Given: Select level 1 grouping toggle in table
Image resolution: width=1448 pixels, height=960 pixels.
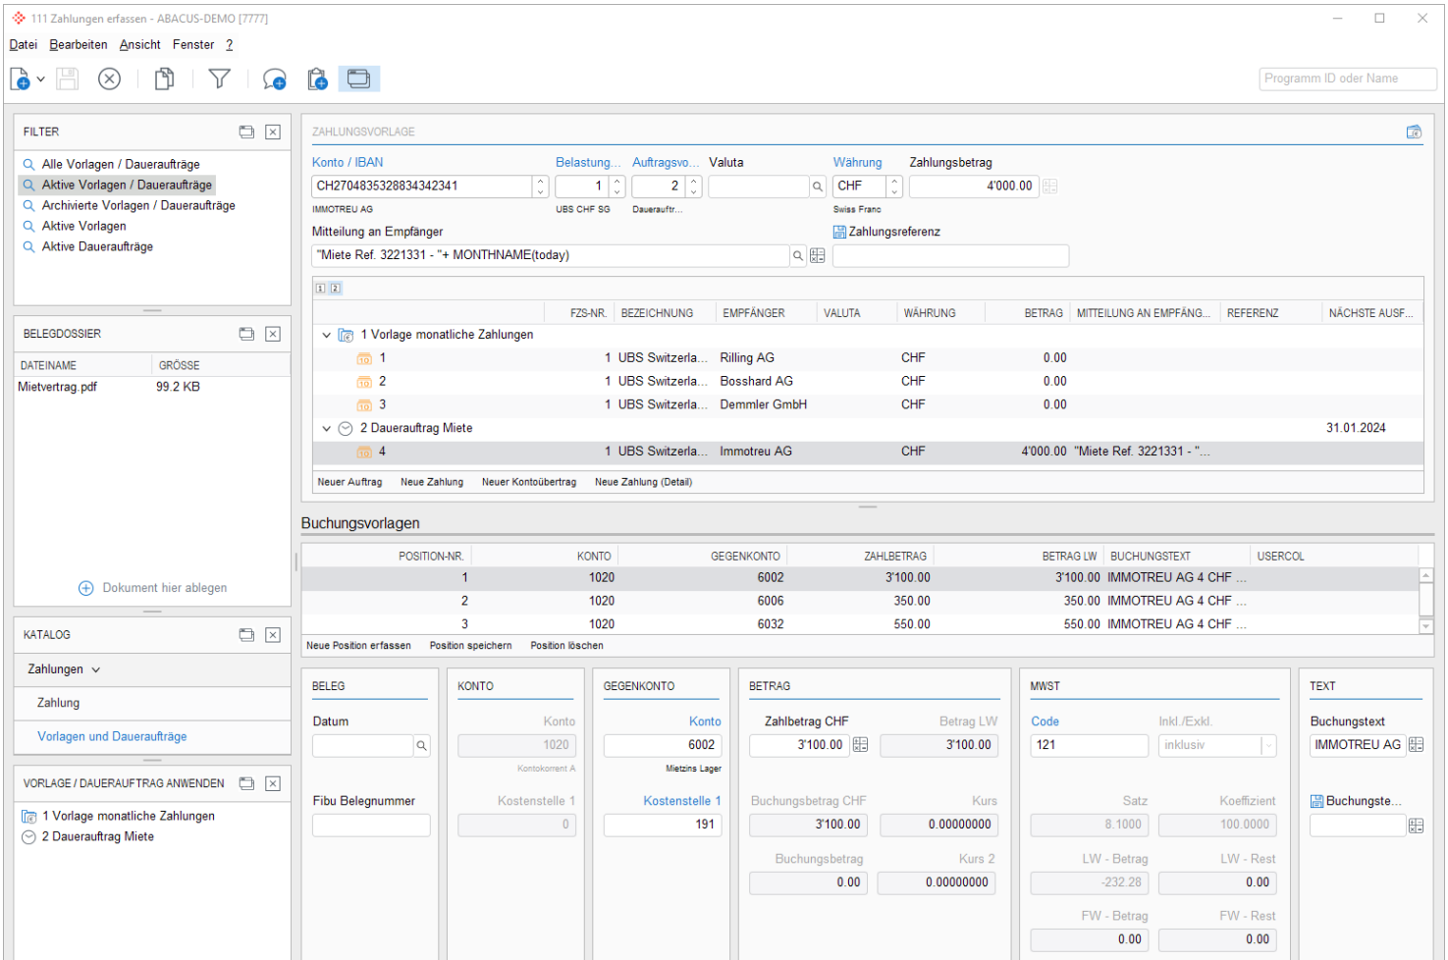Looking at the screenshot, I should tap(320, 289).
